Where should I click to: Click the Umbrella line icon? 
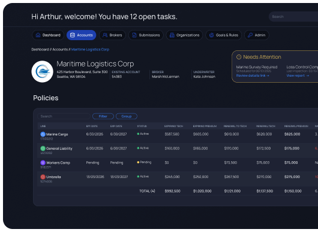pyautogui.click(x=43, y=177)
